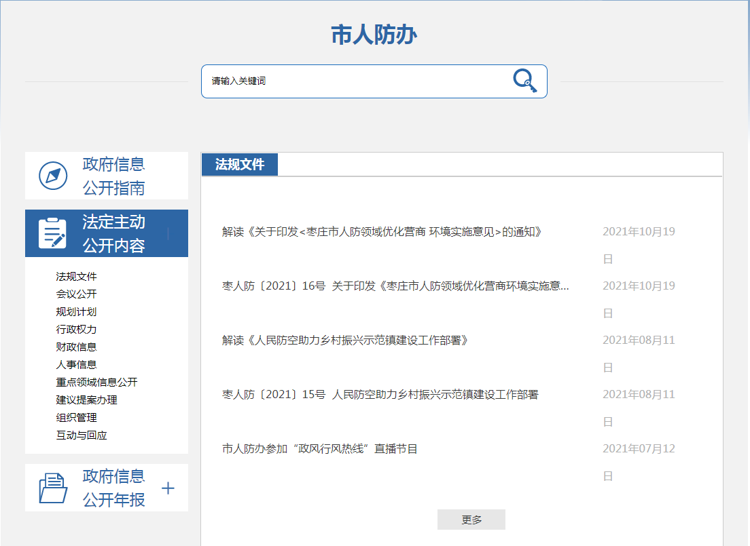Open article 解读《关于印发<枣庄市人防领域优化营商 环境实施意见>的通知》
Screen dimensions: 750x546
[x=382, y=232]
